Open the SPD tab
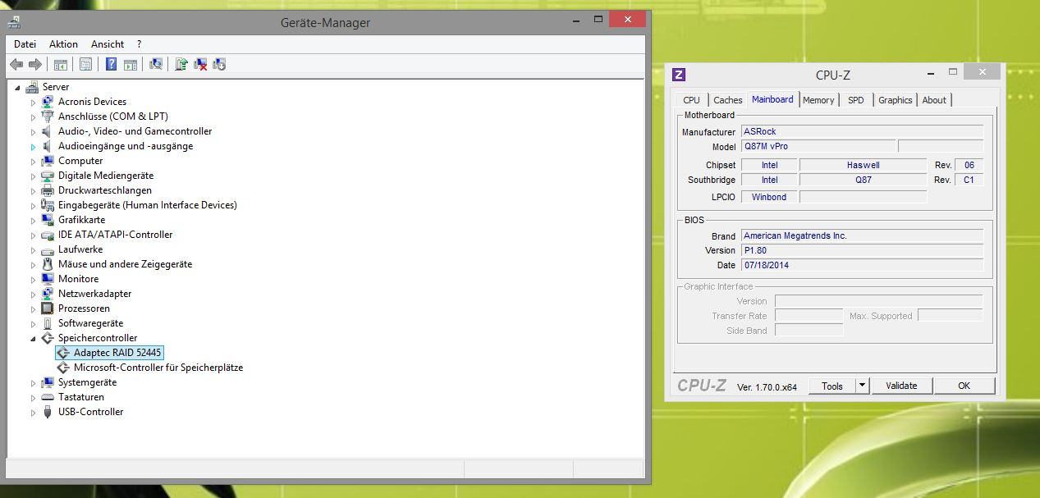The image size is (1040, 498). tap(856, 100)
